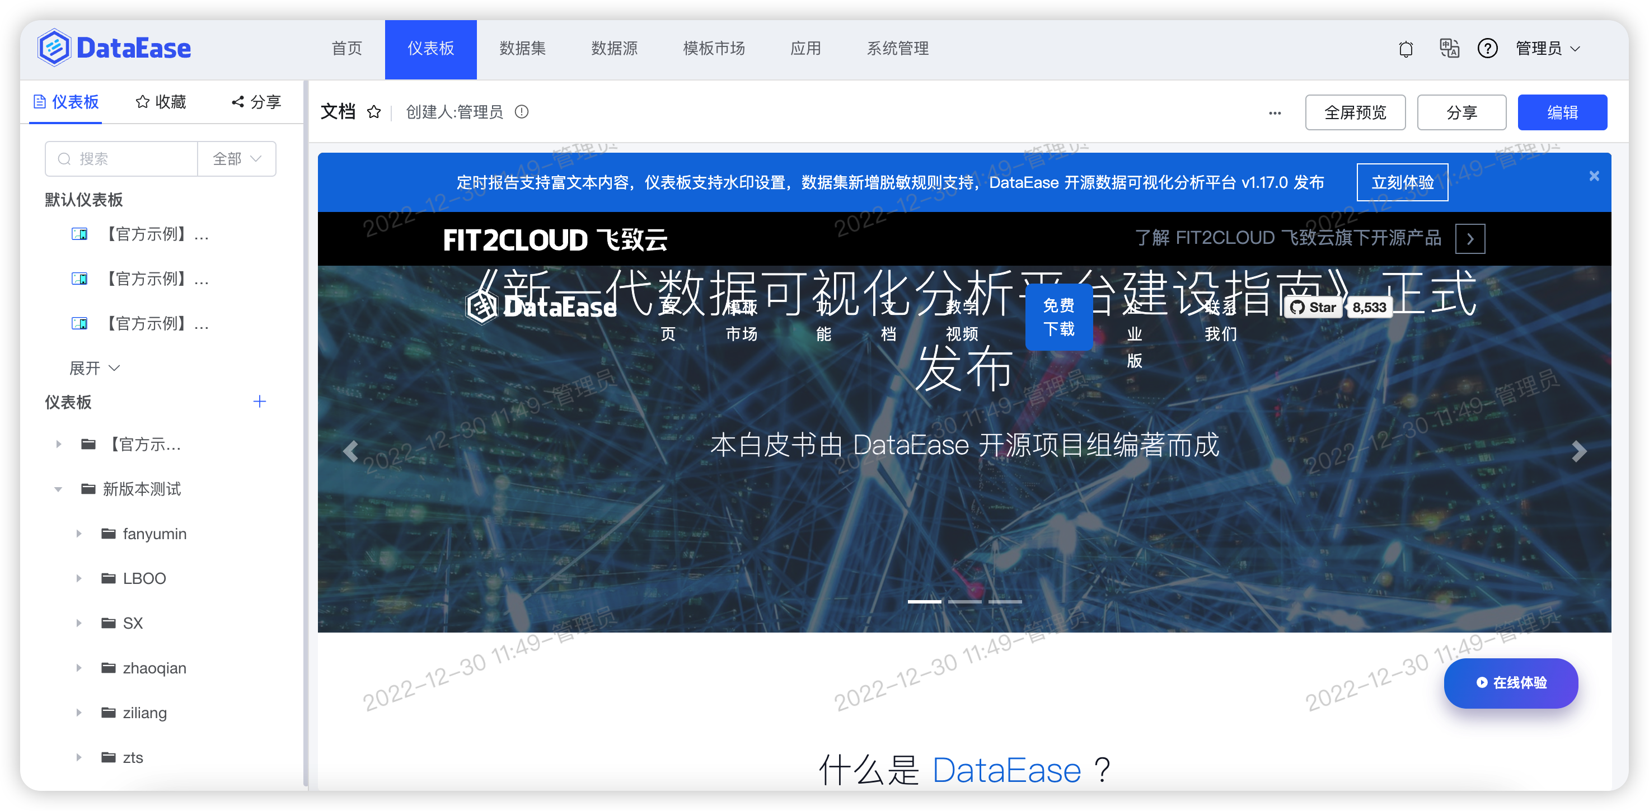Open the 数据集 menu
The width and height of the screenshot is (1649, 811).
click(x=522, y=49)
